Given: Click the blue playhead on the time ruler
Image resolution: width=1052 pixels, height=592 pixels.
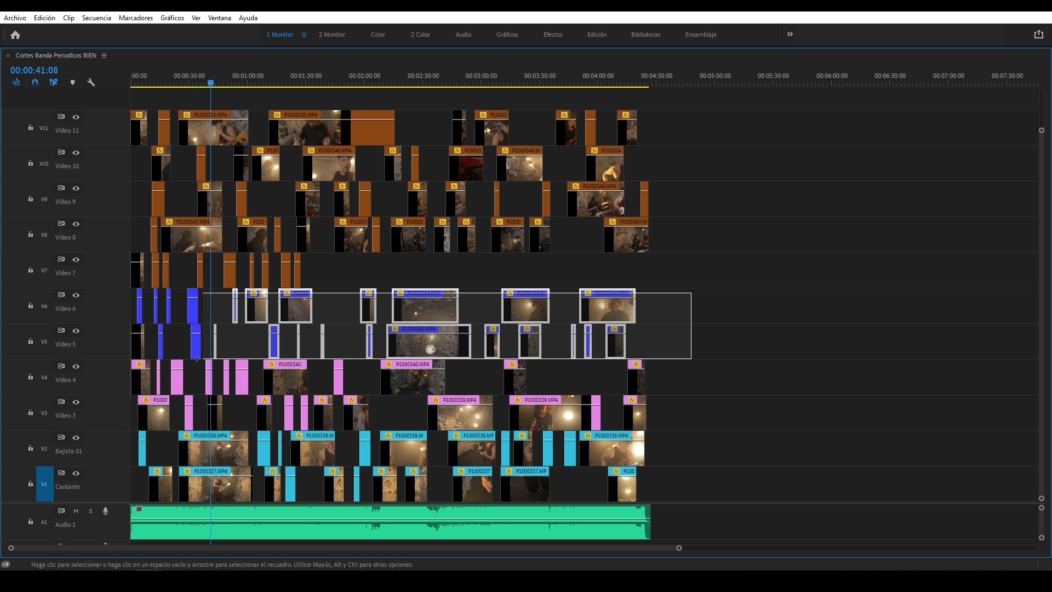Looking at the screenshot, I should tap(210, 83).
